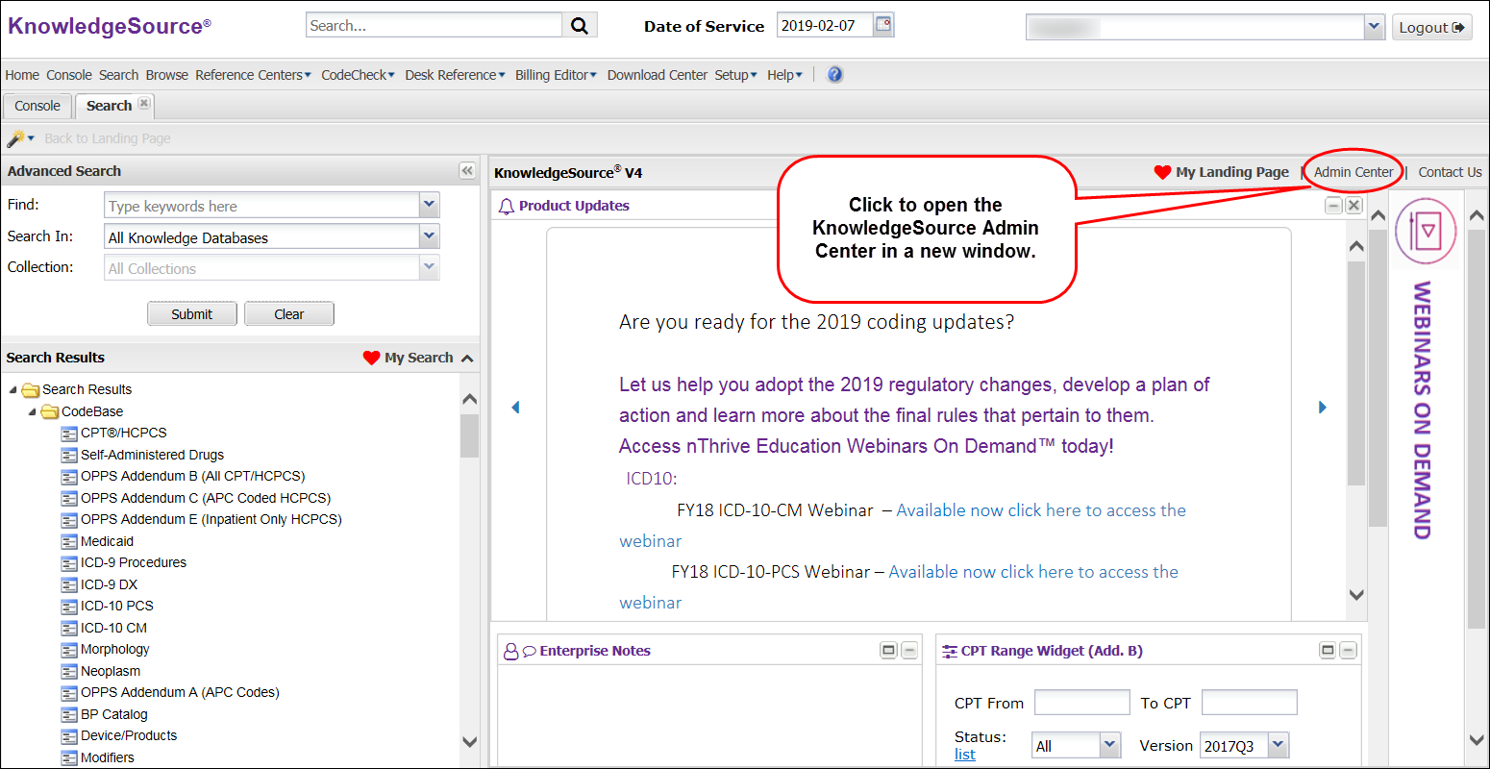This screenshot has height=769, width=1490.
Task: Click the search magnifier button
Action: 580,26
